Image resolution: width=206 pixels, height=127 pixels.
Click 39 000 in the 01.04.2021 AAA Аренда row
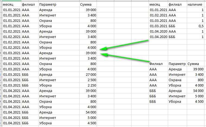91,91
